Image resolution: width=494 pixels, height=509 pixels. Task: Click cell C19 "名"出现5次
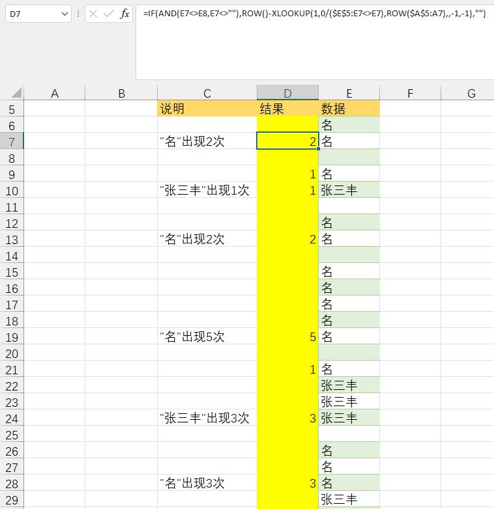click(207, 337)
